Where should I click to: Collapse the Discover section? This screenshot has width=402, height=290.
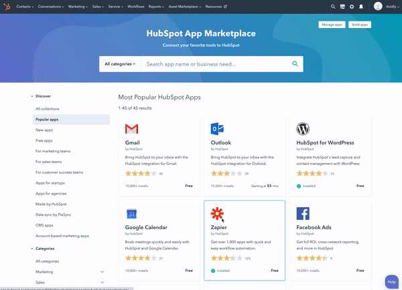pyautogui.click(x=31, y=96)
